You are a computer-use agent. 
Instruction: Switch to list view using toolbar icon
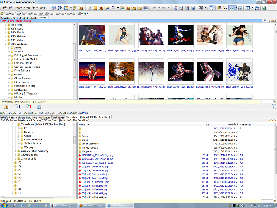pyautogui.click(x=219, y=8)
